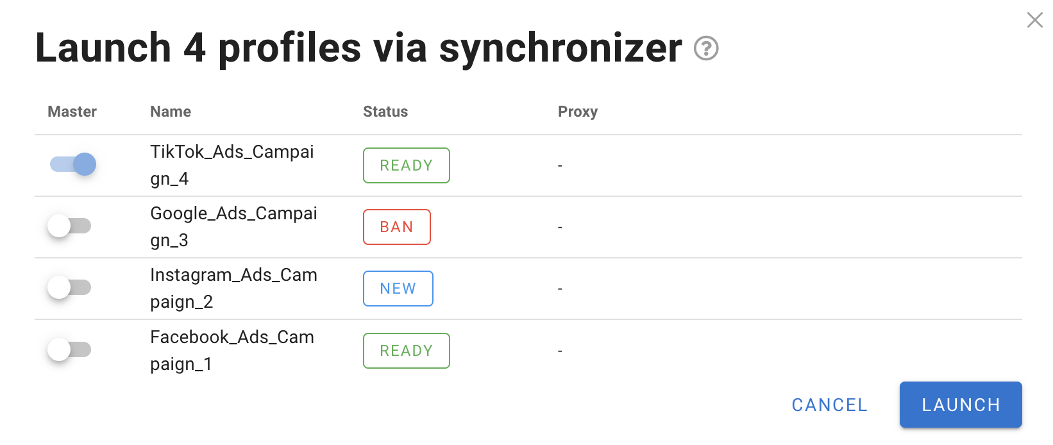Click the Status column header
1053x445 pixels.
coord(385,112)
